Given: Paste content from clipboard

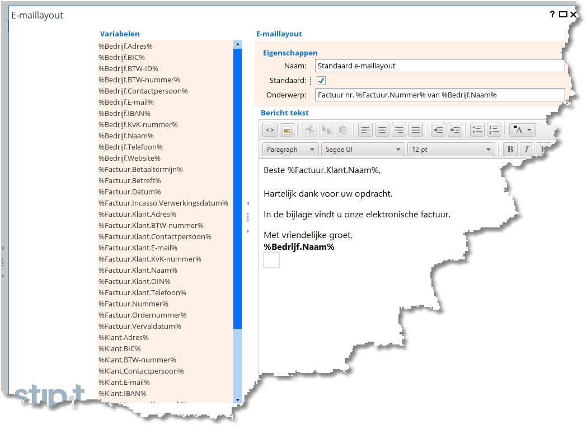Looking at the screenshot, I should tap(342, 129).
